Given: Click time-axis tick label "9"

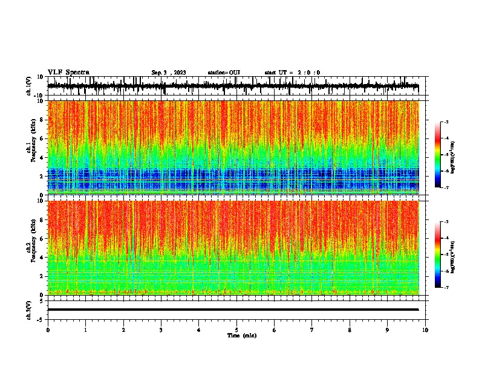Looking at the screenshot, I should click(x=387, y=330).
